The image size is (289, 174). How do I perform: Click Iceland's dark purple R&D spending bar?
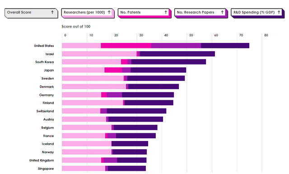coord(130,144)
